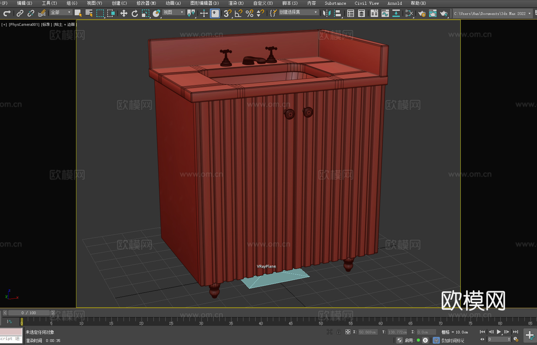537x345 pixels.
Task: Toggle the Layer Explorer icon
Action: (x=362, y=13)
